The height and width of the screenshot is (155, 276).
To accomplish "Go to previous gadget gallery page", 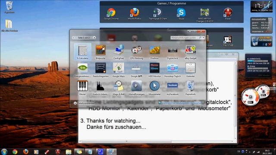I will click(x=73, y=37).
